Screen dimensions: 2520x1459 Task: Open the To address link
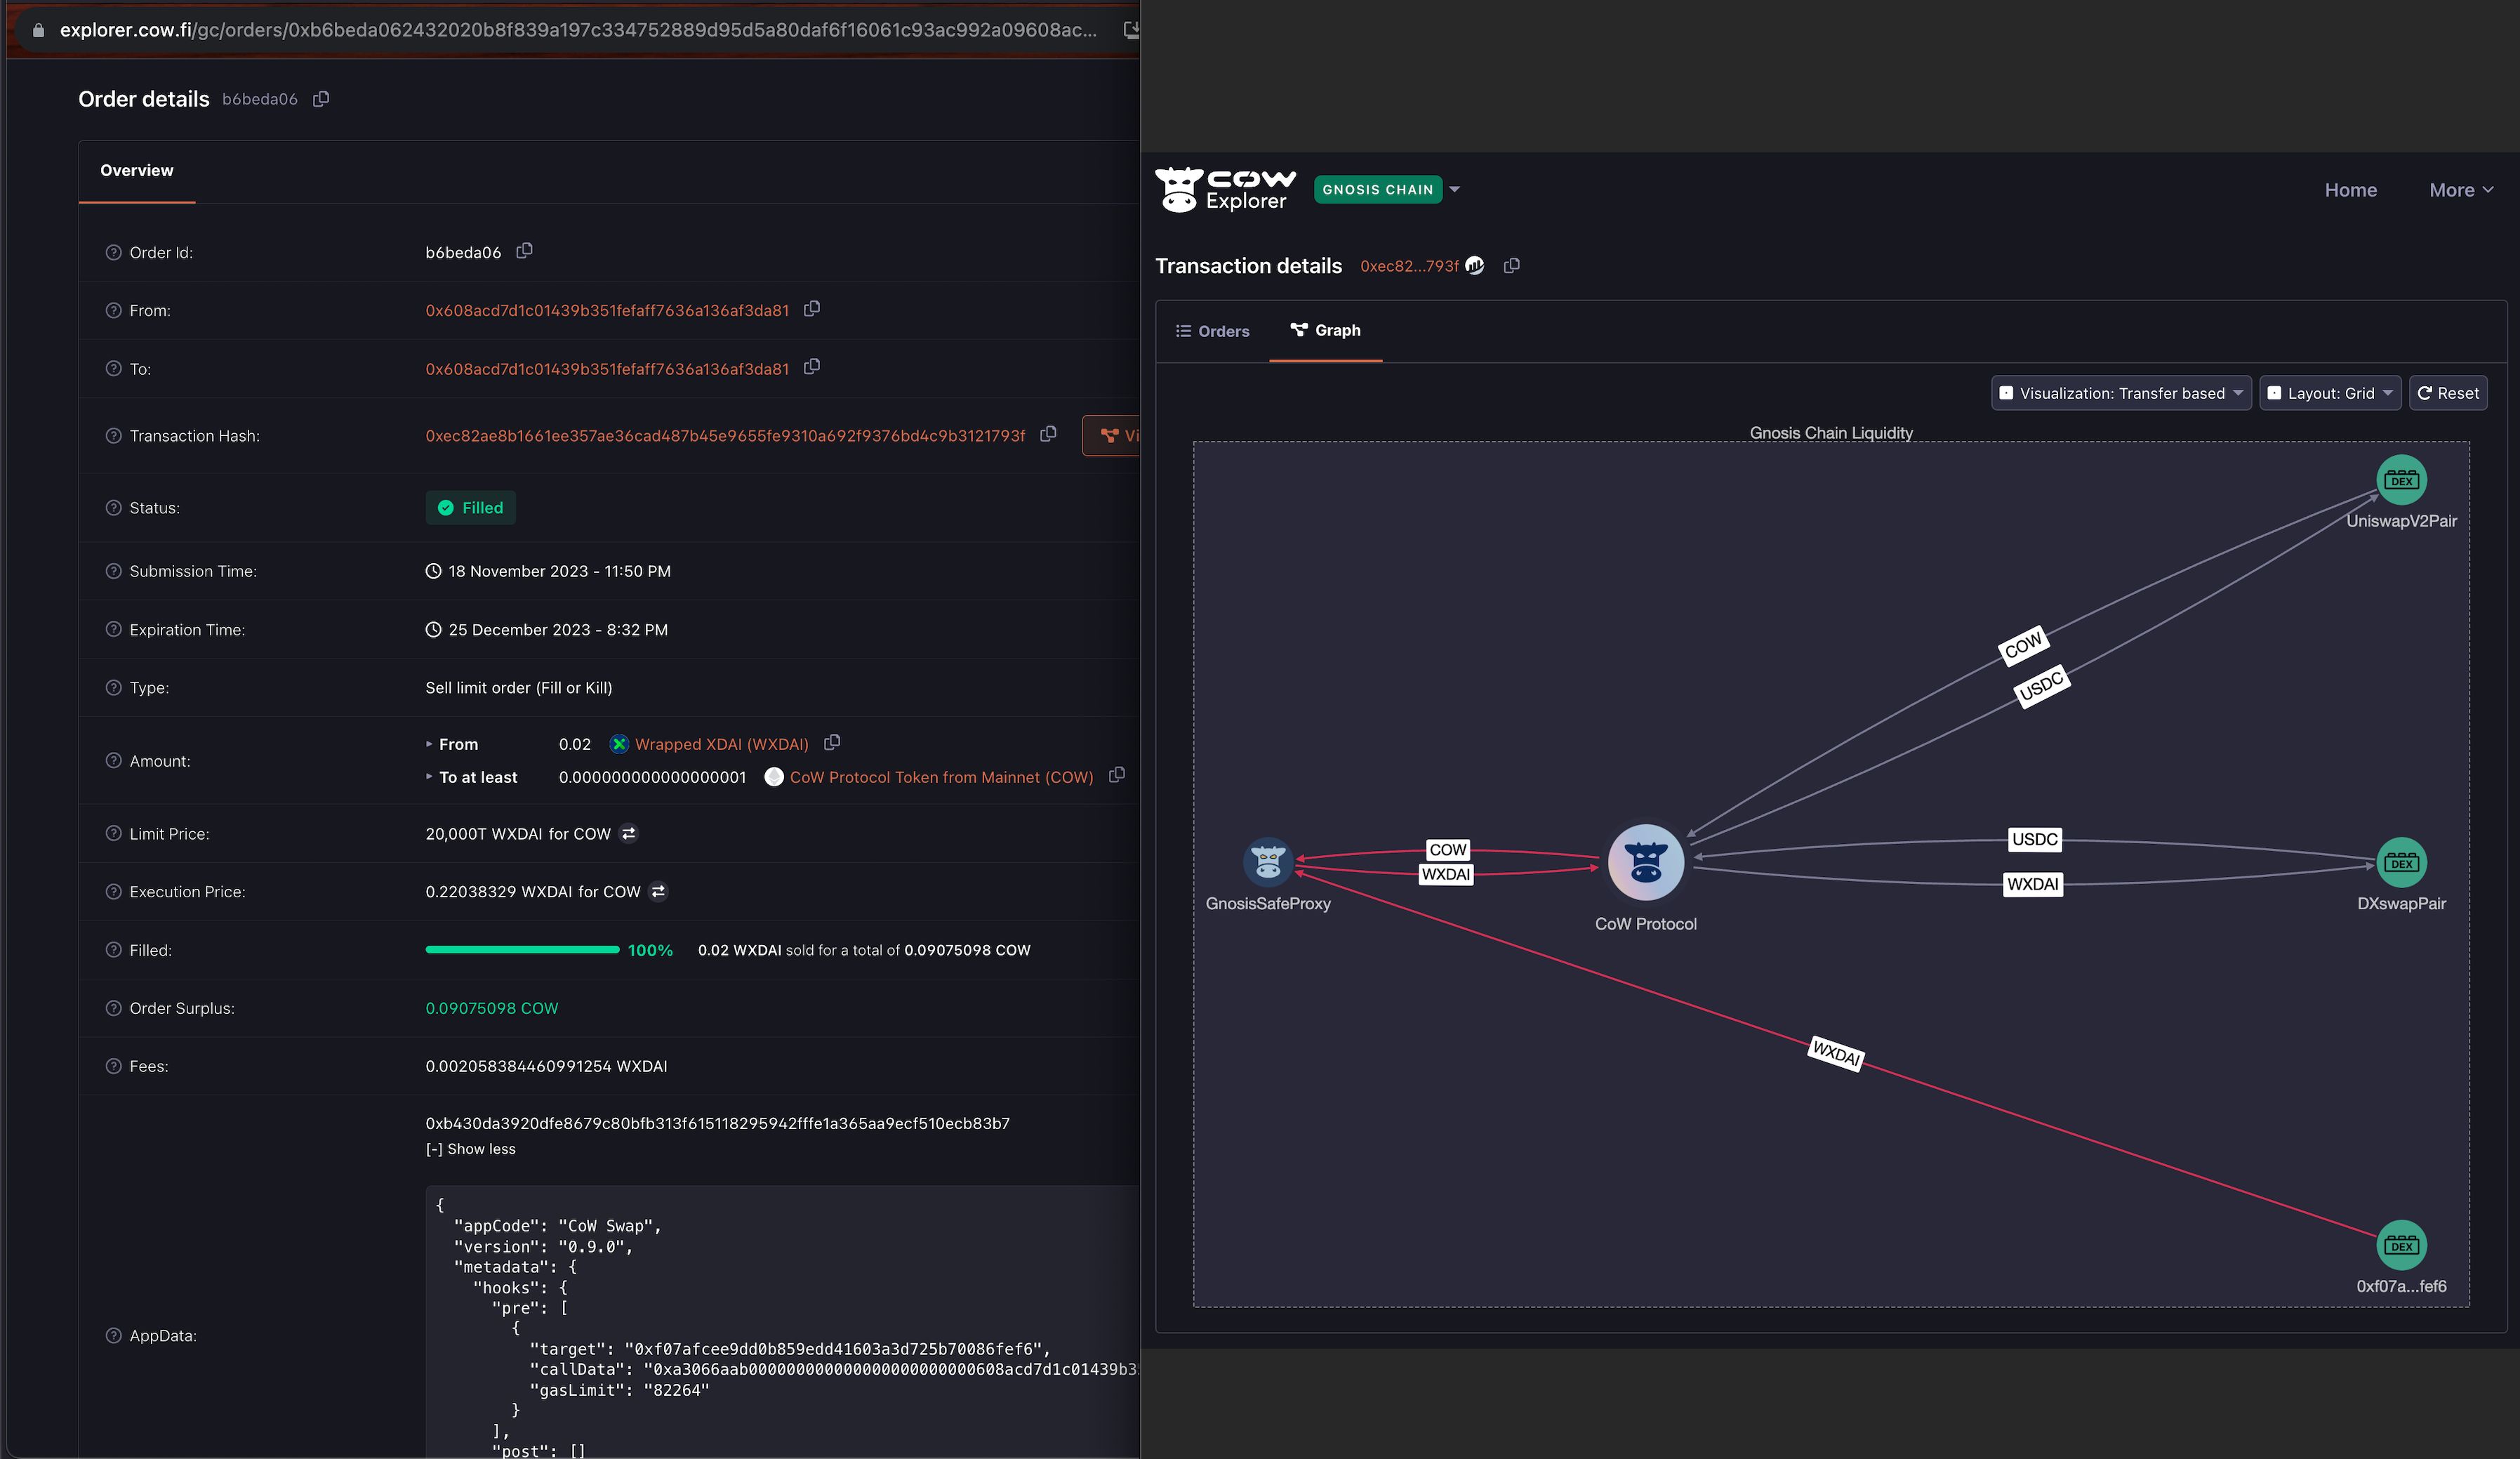607,369
